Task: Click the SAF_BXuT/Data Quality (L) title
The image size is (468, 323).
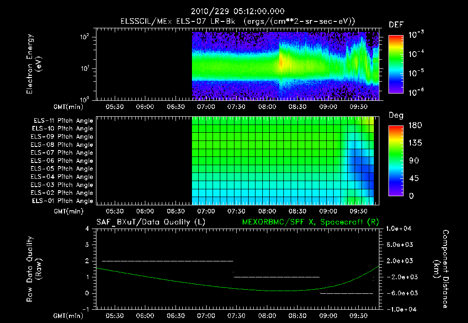Action: (151, 222)
